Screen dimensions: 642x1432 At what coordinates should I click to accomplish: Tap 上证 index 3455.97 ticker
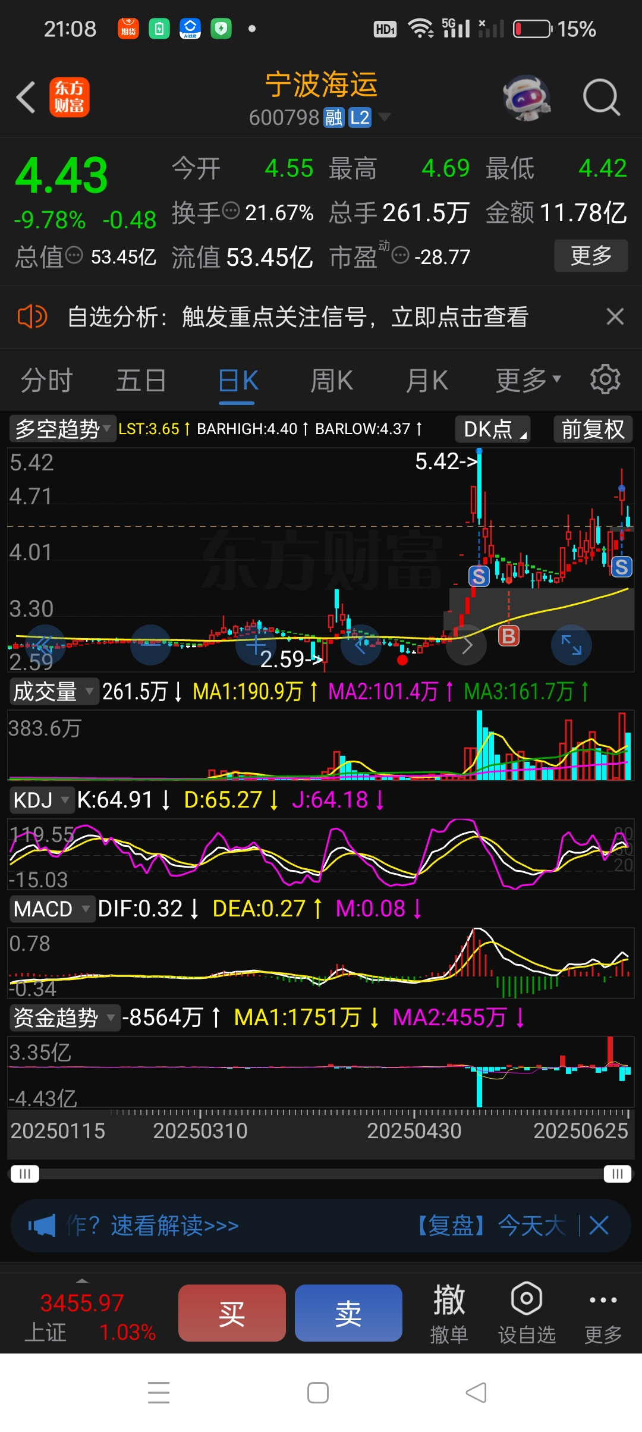click(89, 1317)
